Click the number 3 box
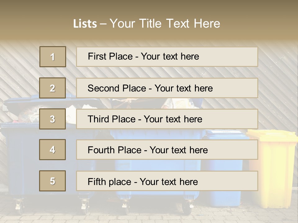The height and width of the screenshot is (223, 298). 52,119
